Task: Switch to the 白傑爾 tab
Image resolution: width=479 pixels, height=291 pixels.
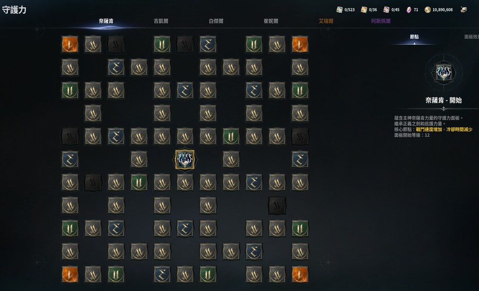Action: click(x=216, y=21)
